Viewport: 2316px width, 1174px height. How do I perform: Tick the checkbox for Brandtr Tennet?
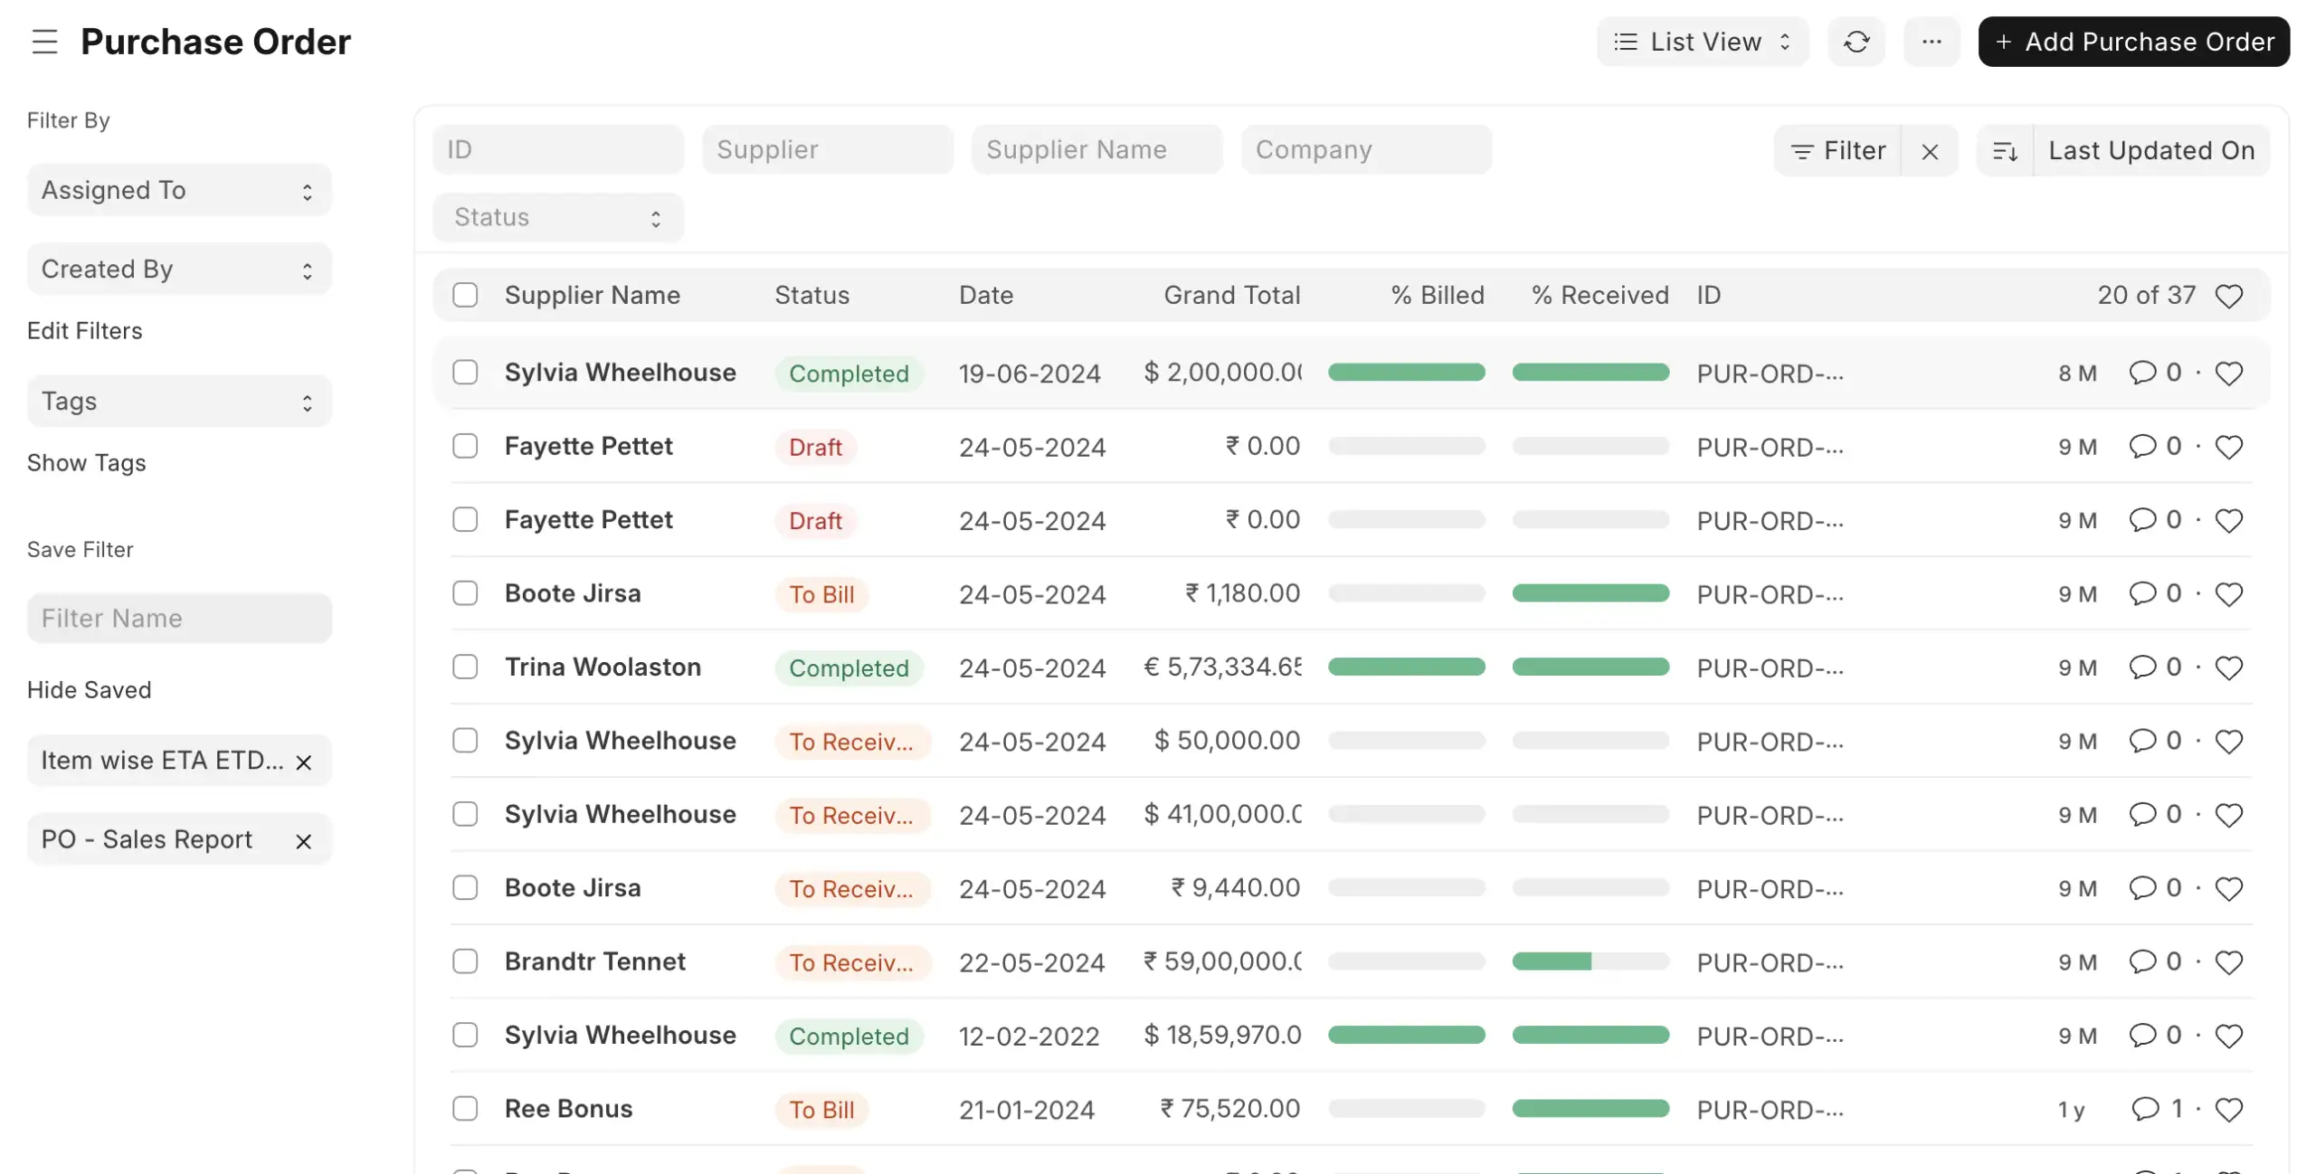(x=465, y=961)
